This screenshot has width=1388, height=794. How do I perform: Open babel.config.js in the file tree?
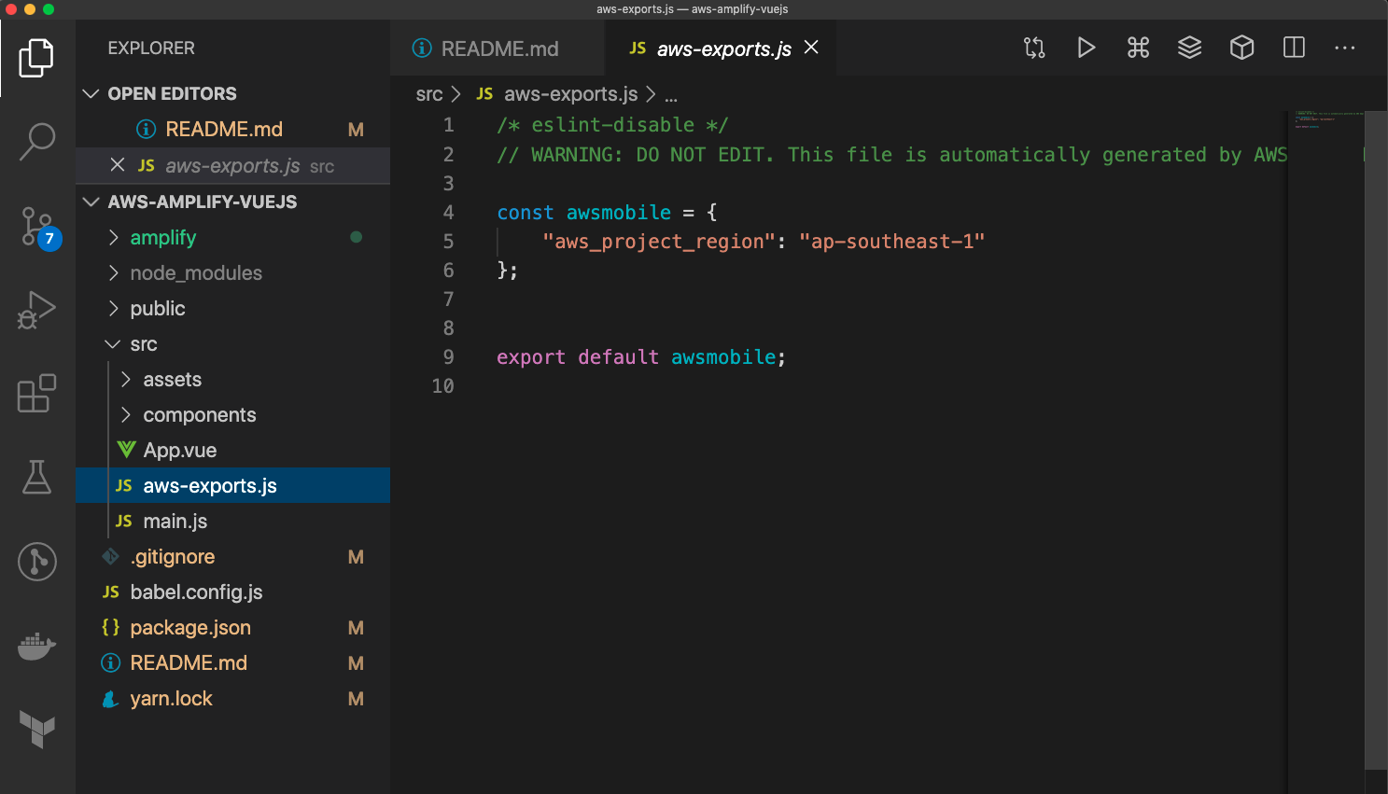(x=232, y=592)
